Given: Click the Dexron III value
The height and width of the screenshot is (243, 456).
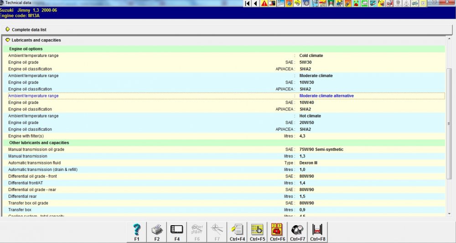Looking at the screenshot, I should 308,163.
